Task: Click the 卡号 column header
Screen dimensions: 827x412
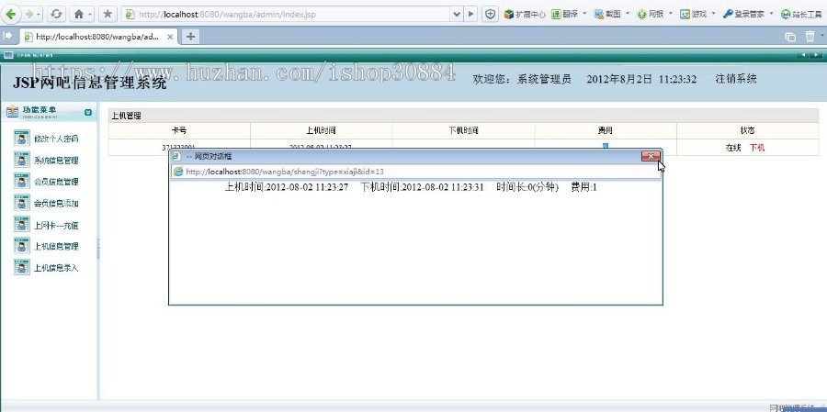Action: point(179,130)
